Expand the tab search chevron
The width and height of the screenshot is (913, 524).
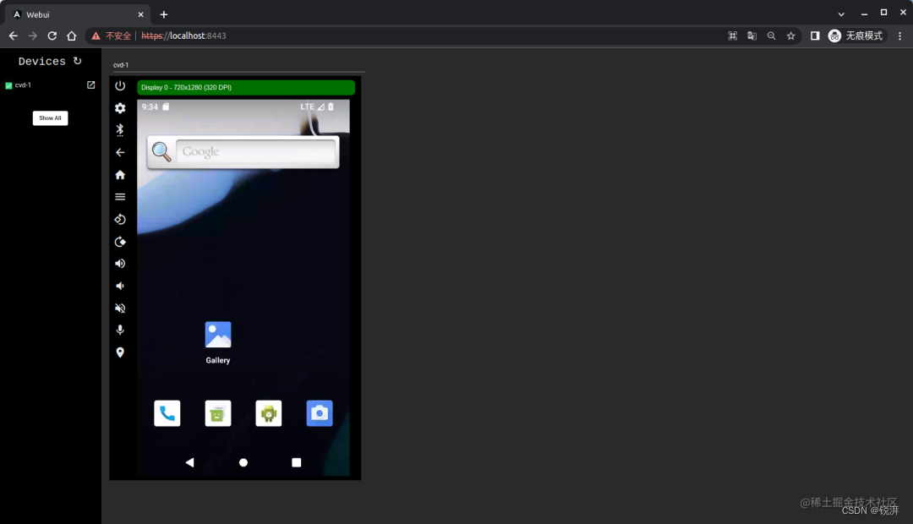[841, 14]
